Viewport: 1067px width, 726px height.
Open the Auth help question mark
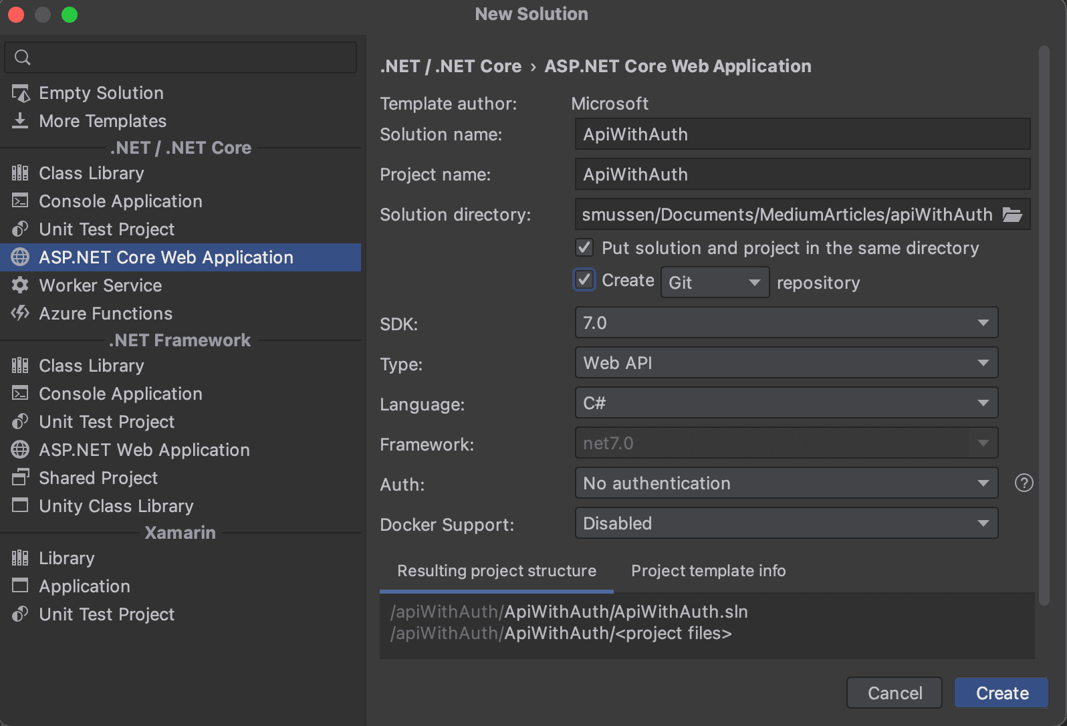click(x=1024, y=483)
